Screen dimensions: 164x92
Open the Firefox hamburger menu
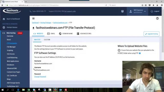pos(162,5)
